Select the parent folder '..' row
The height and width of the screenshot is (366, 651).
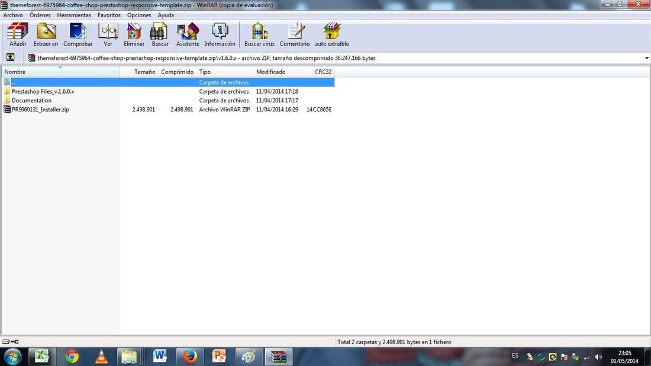click(168, 82)
